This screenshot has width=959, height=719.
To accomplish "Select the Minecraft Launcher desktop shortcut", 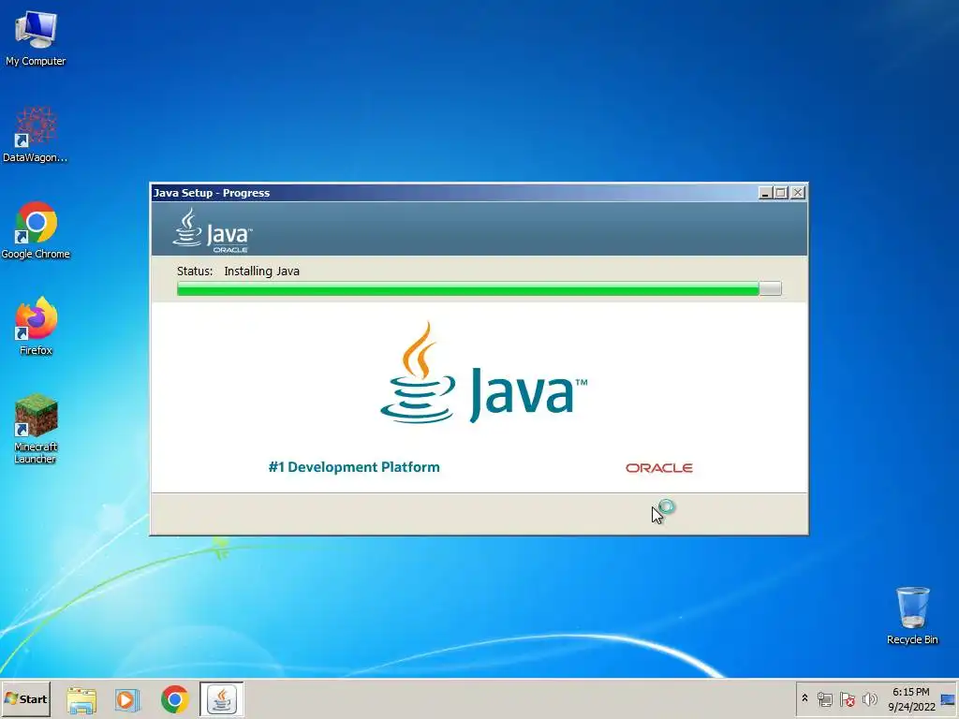I will 36,429.
